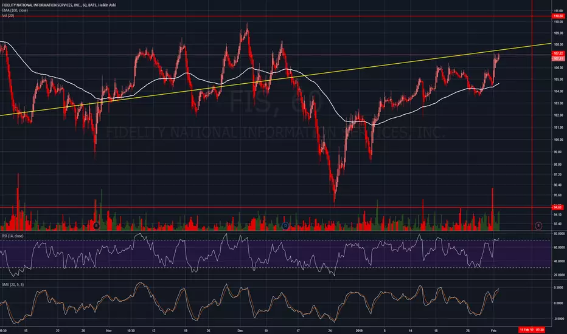567x334 pixels.
Task: Click the 94.63 red price label
Action: click(558, 208)
